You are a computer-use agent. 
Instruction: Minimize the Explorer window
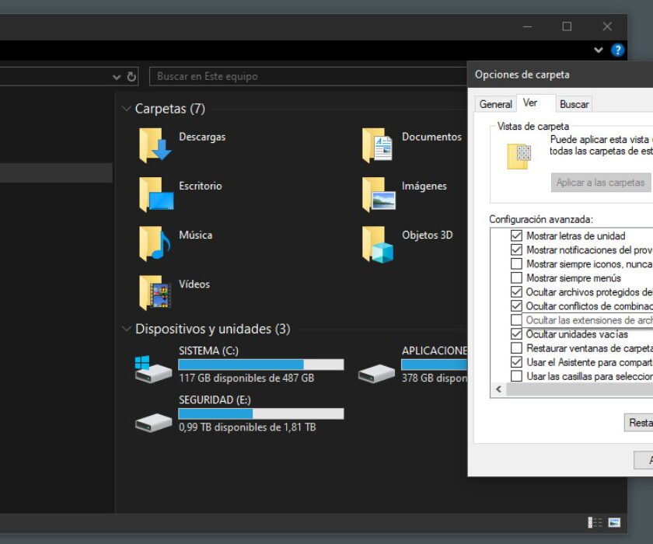click(x=527, y=26)
